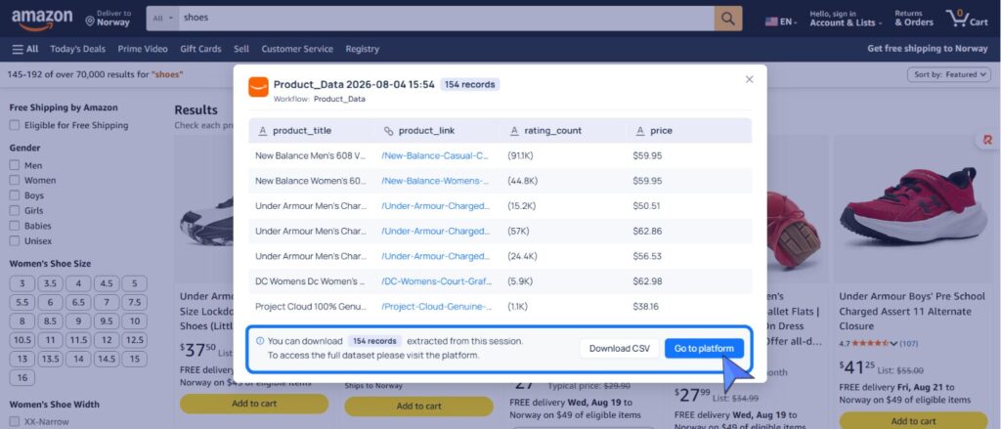
Task: Click the DC Womens Dc Women's title cell
Action: (x=310, y=281)
